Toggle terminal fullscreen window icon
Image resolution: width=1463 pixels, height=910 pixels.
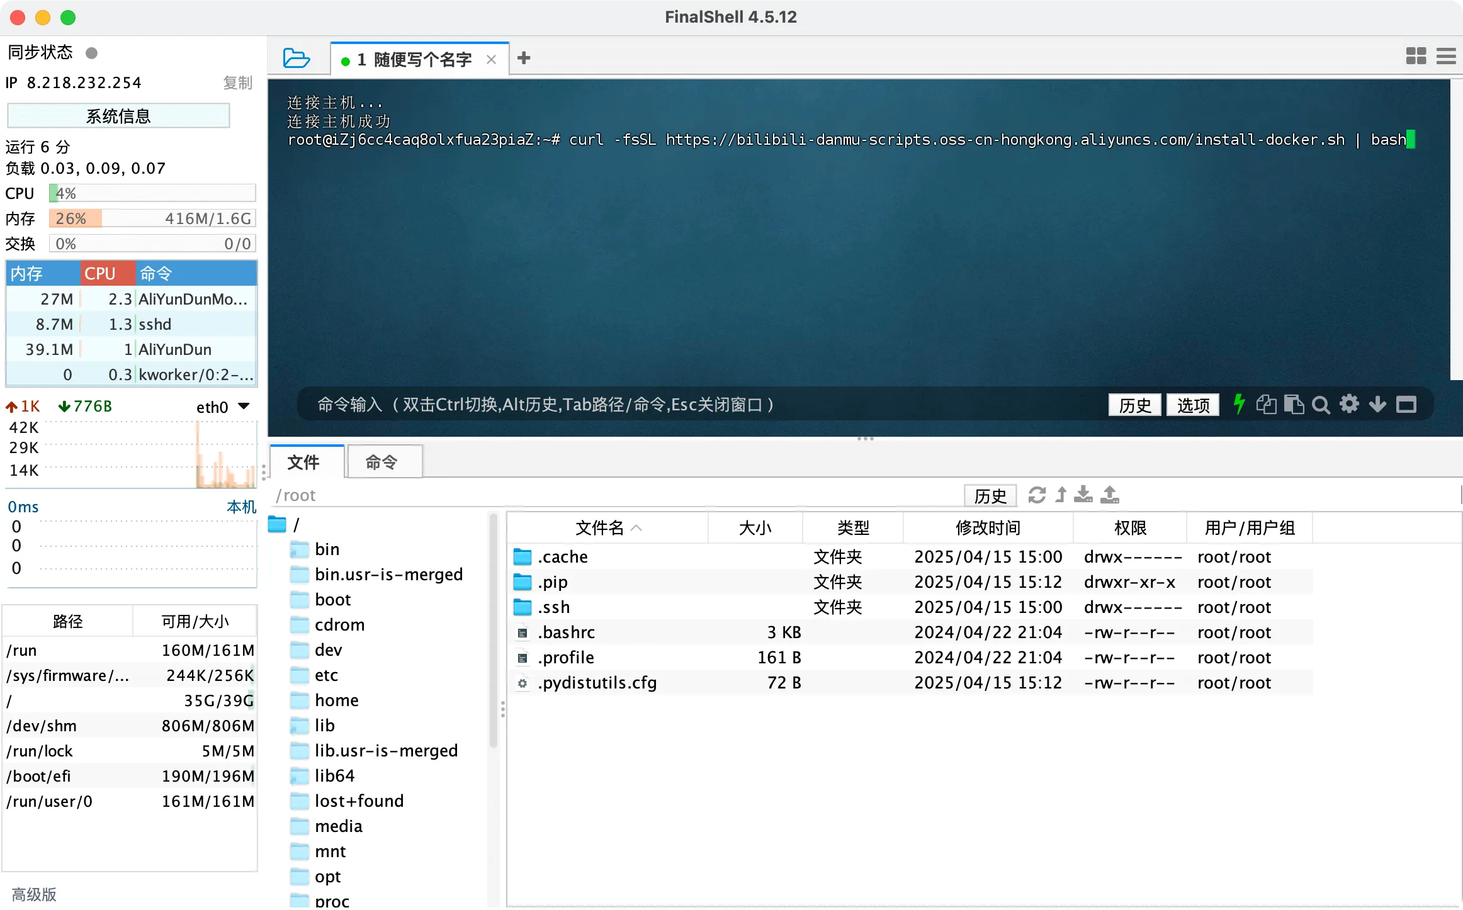click(x=1406, y=404)
